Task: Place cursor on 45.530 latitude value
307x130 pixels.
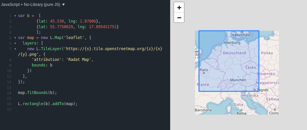Action: point(57,21)
